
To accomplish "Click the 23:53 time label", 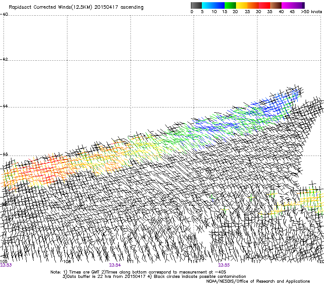I will pos(6,265).
